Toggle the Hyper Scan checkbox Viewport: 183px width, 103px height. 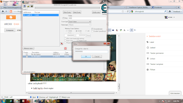coord(77,41)
